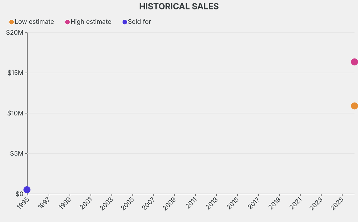
Task: Select the blue sold data point at 1995
Action: (27, 190)
